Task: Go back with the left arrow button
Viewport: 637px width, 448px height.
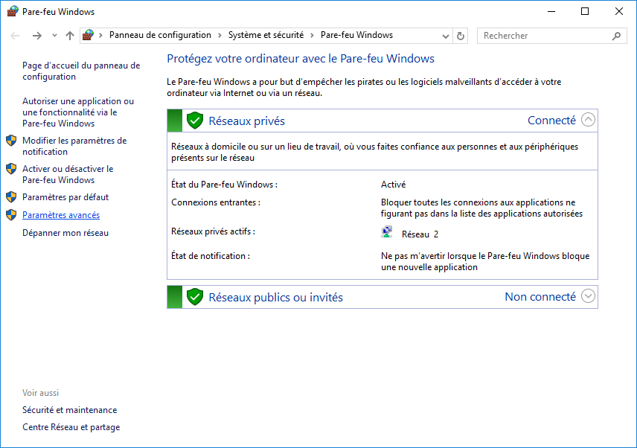Action: tap(15, 36)
